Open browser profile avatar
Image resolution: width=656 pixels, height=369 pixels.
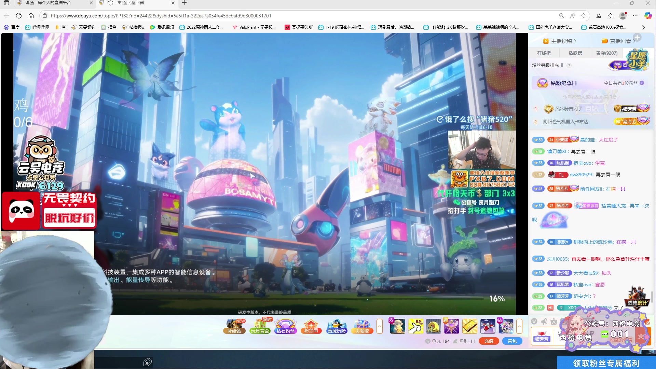623,16
